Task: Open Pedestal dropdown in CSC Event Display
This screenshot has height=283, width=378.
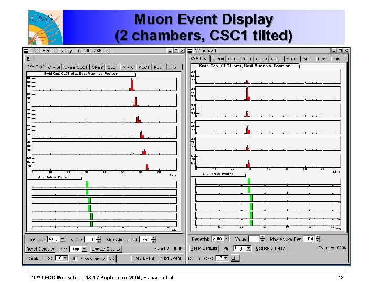Action: (x=57, y=239)
